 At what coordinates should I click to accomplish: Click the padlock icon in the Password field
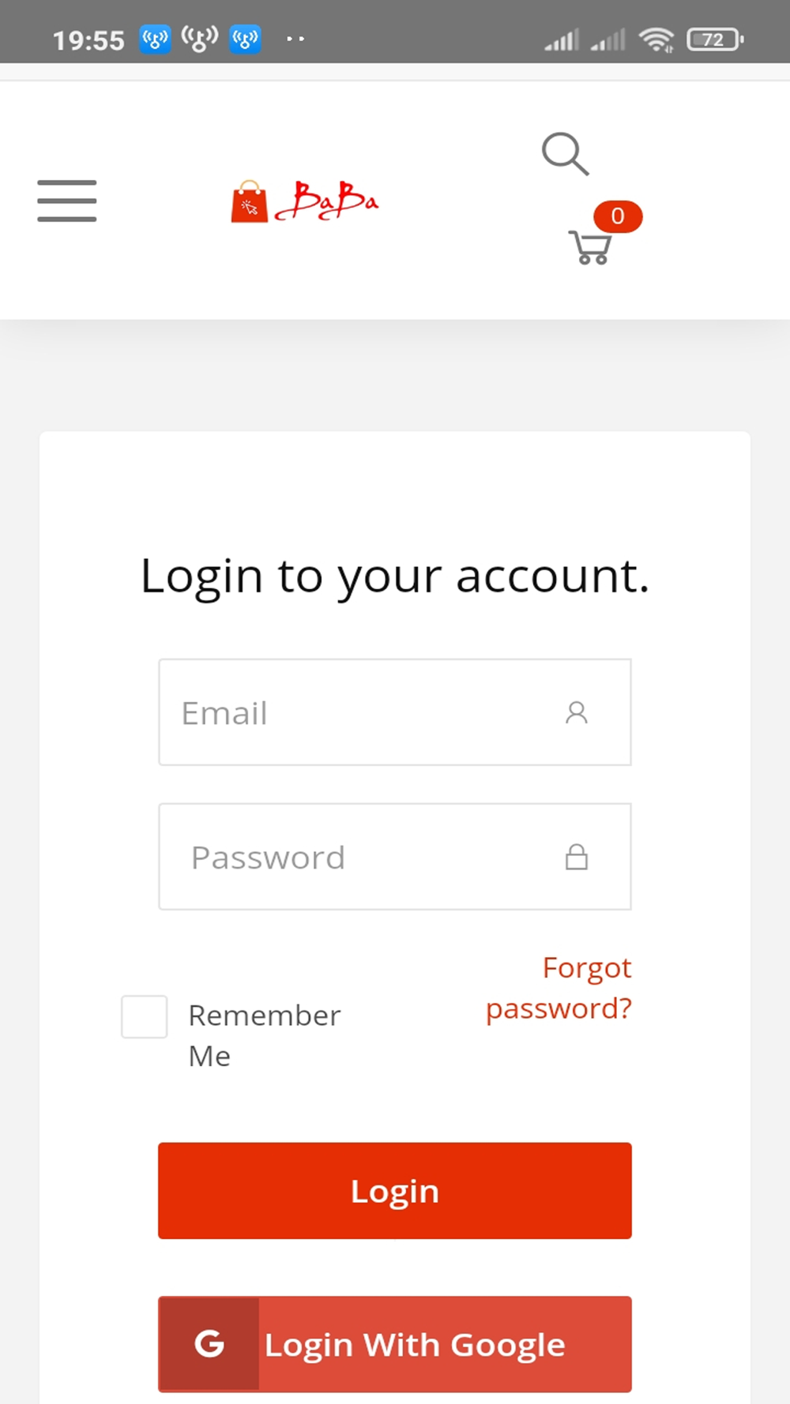[577, 857]
